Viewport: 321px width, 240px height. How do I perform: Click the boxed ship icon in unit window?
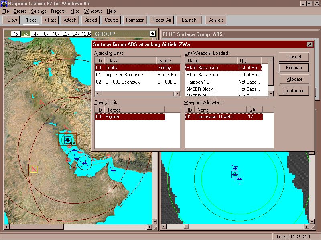click(234, 174)
